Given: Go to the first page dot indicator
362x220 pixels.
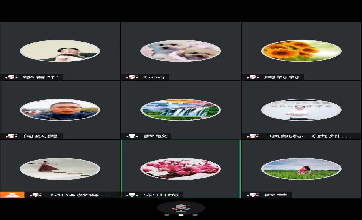Looking at the screenshot, I should [167, 215].
